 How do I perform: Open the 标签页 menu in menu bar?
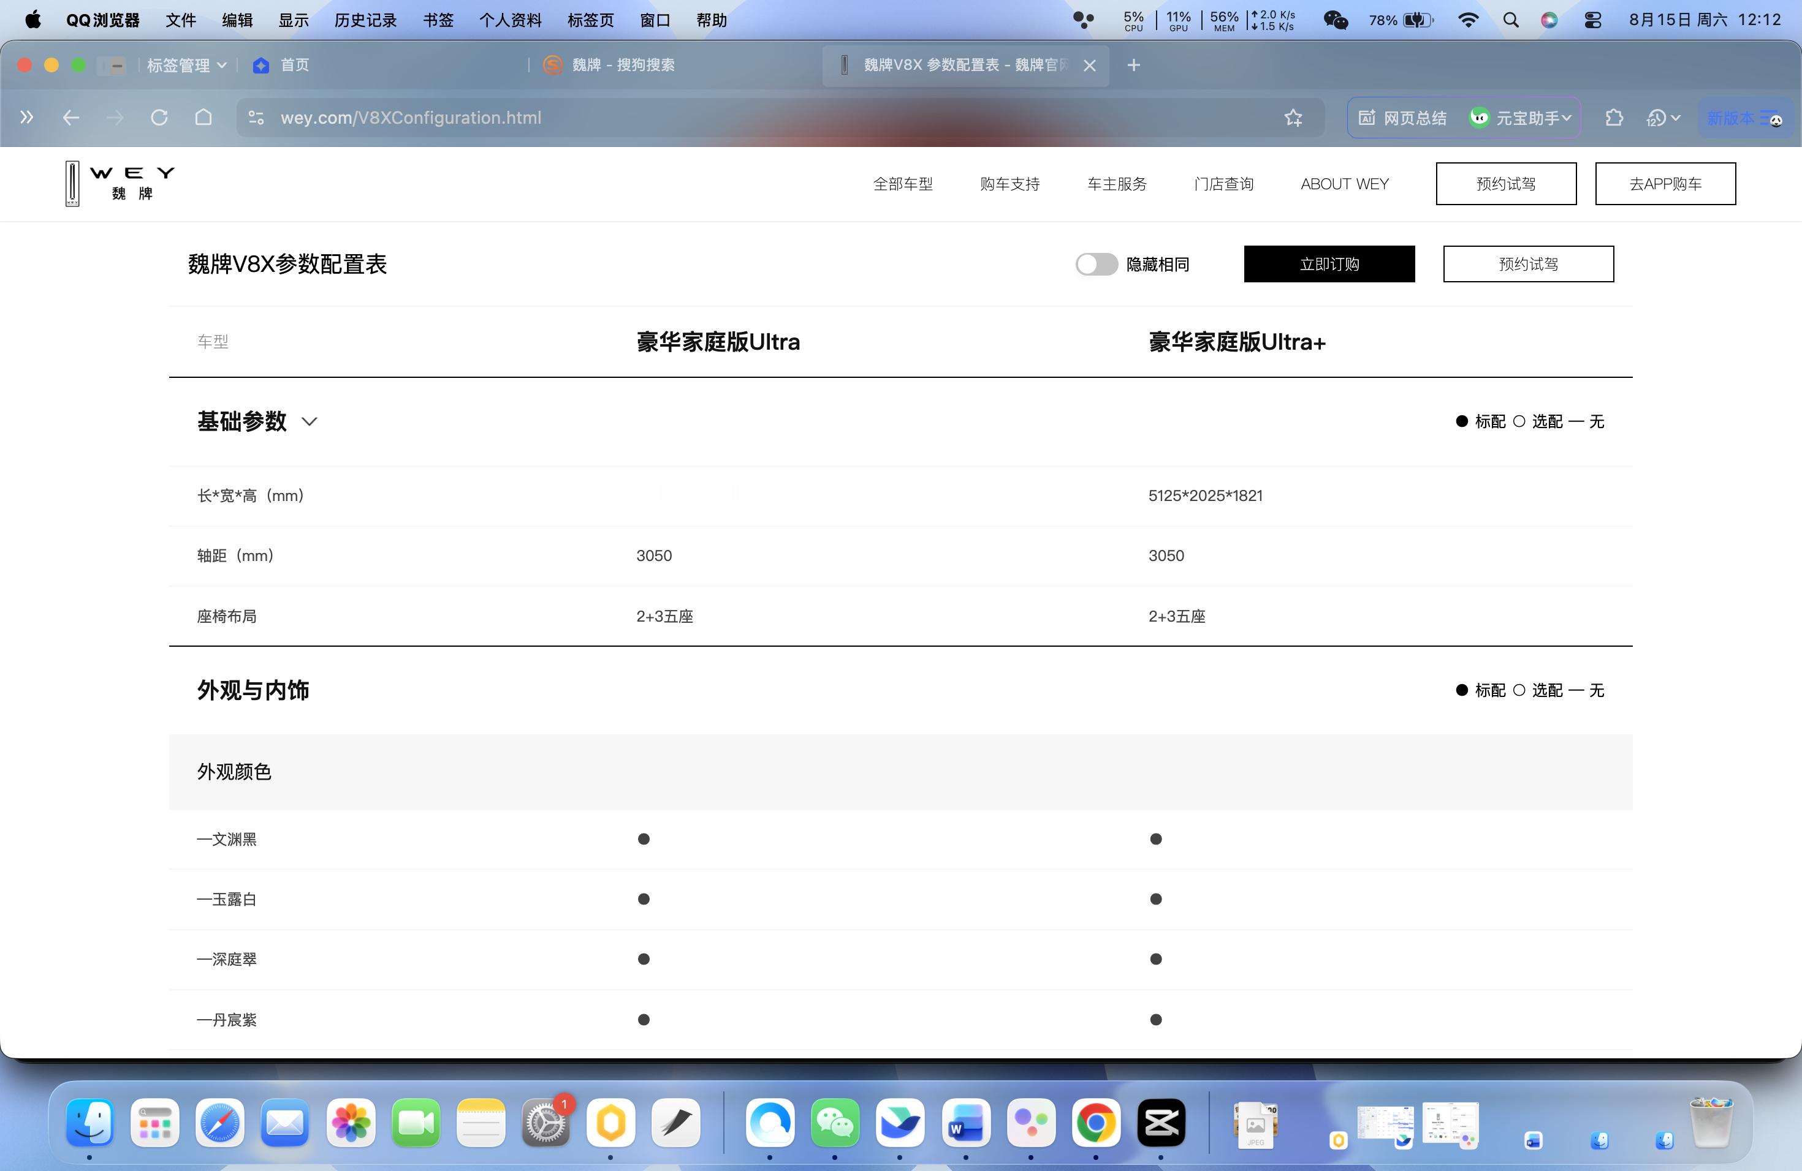click(x=591, y=20)
